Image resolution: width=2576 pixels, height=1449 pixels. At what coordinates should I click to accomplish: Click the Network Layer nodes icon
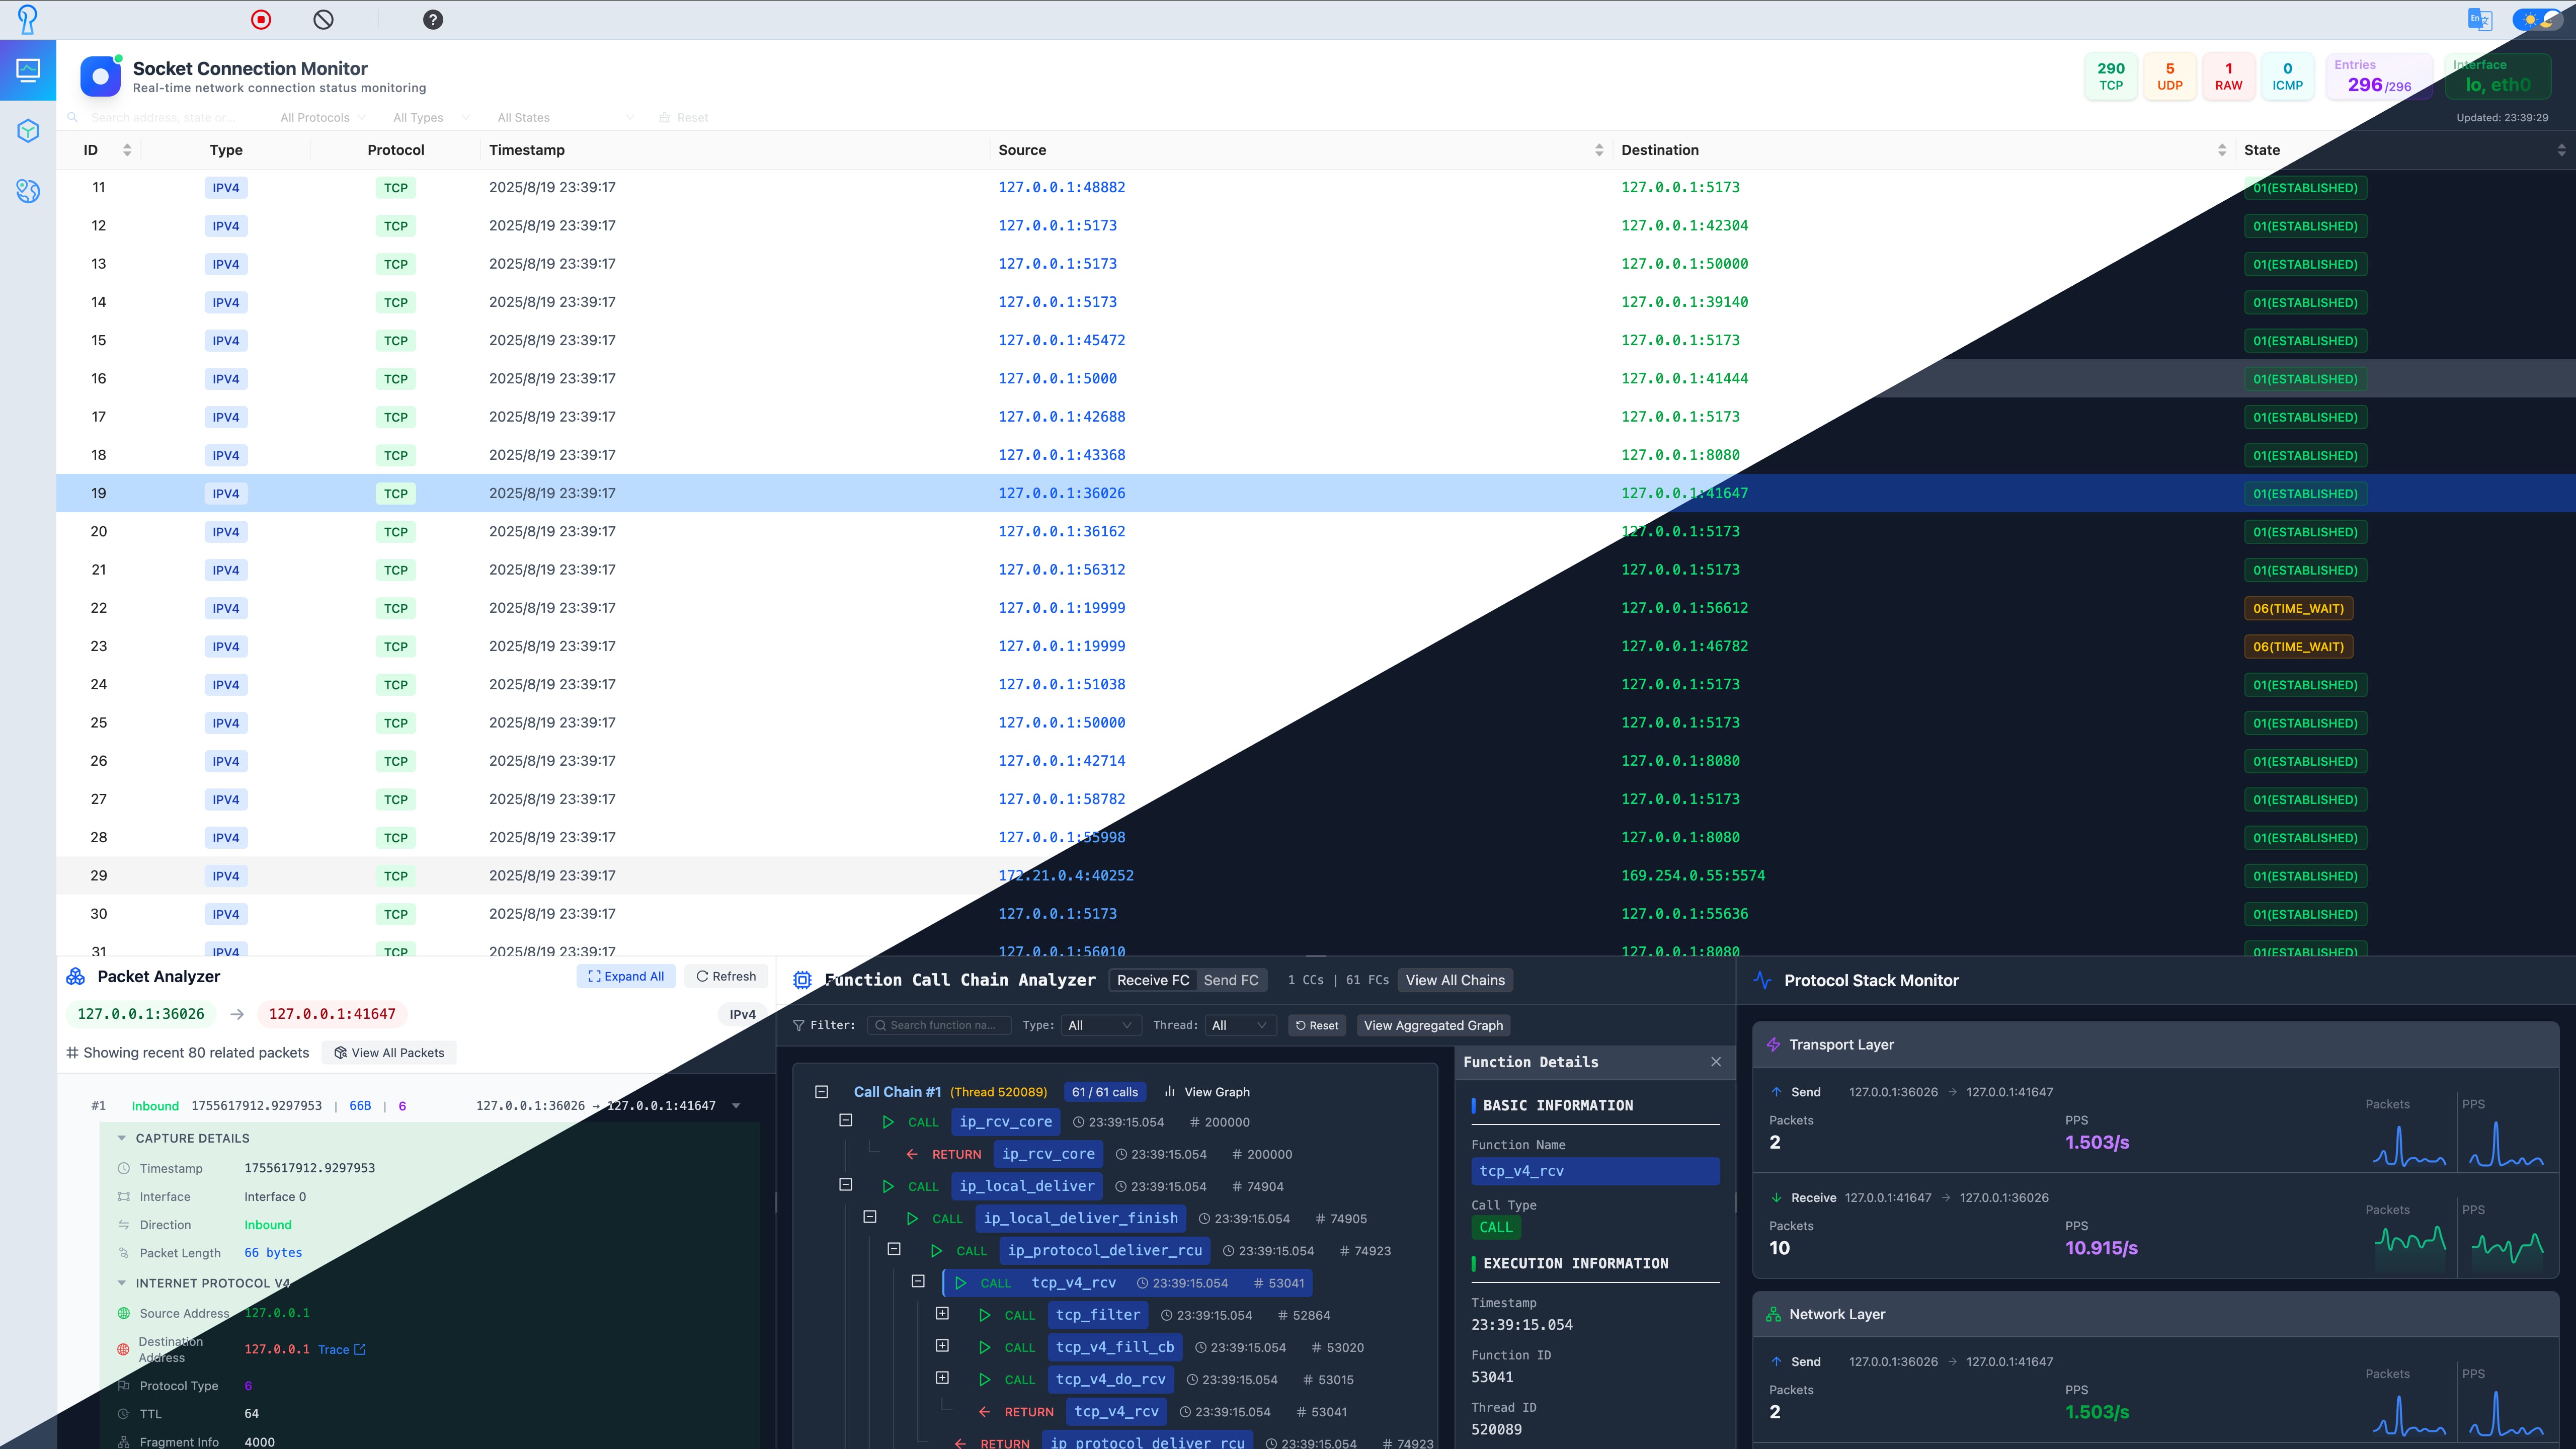pos(1773,1314)
